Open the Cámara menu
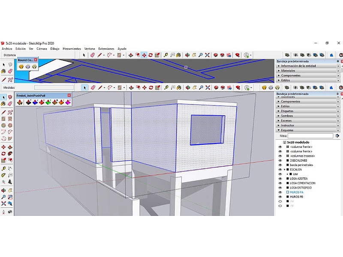This screenshot has width=343, height=257. [42, 49]
